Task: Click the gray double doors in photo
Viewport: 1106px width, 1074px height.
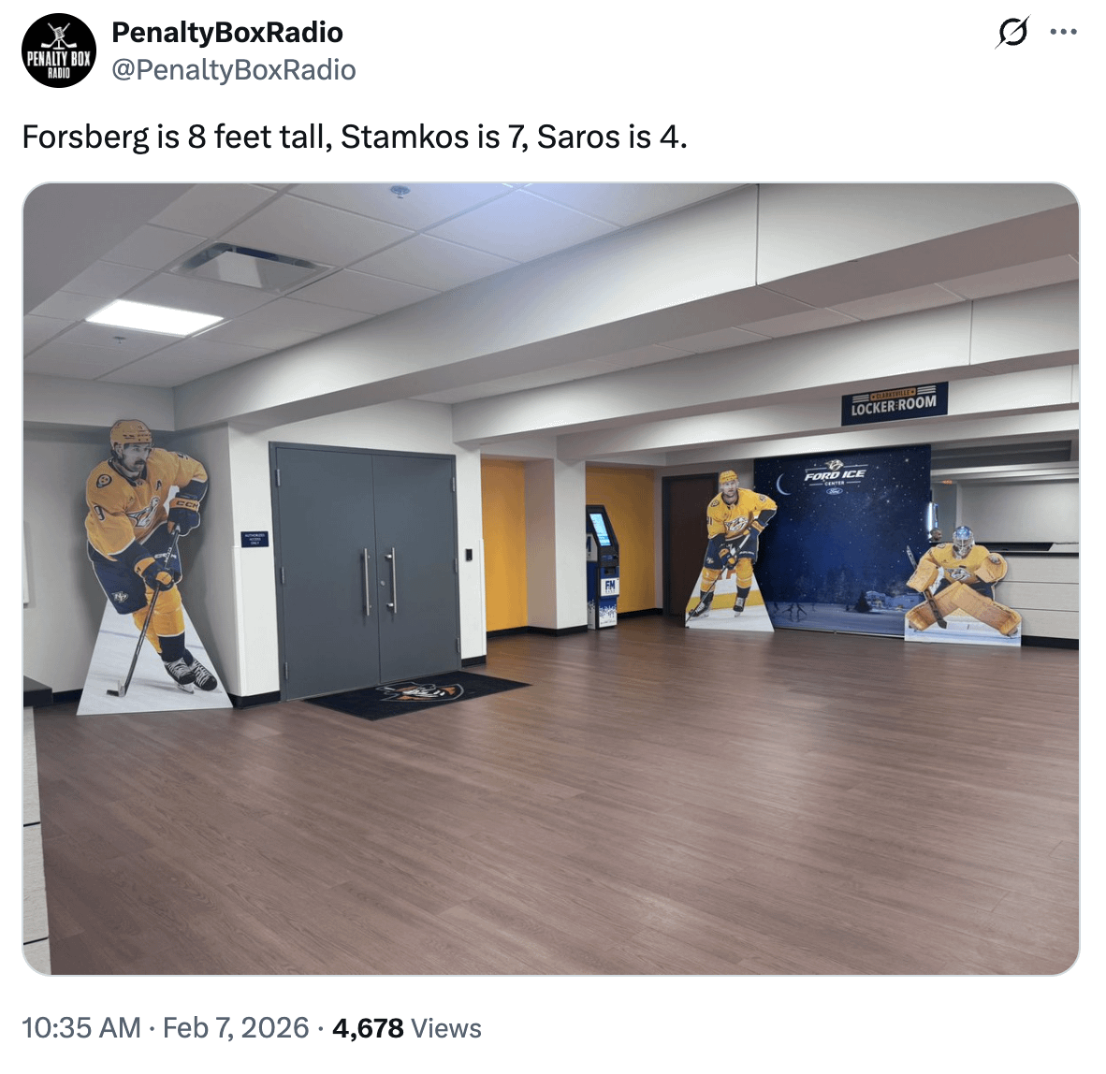Action: [365, 571]
